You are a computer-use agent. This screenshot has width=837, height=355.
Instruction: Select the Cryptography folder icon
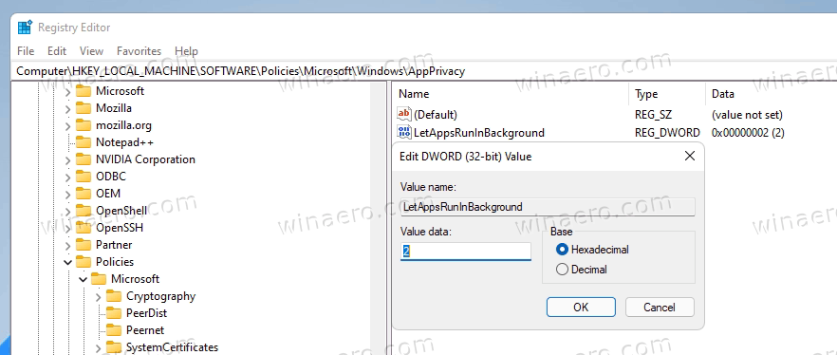tap(113, 296)
